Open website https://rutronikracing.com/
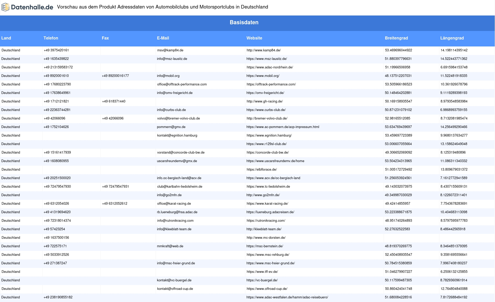 coord(266,221)
